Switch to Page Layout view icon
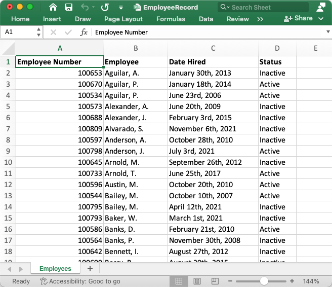The image size is (332, 287). 197,281
